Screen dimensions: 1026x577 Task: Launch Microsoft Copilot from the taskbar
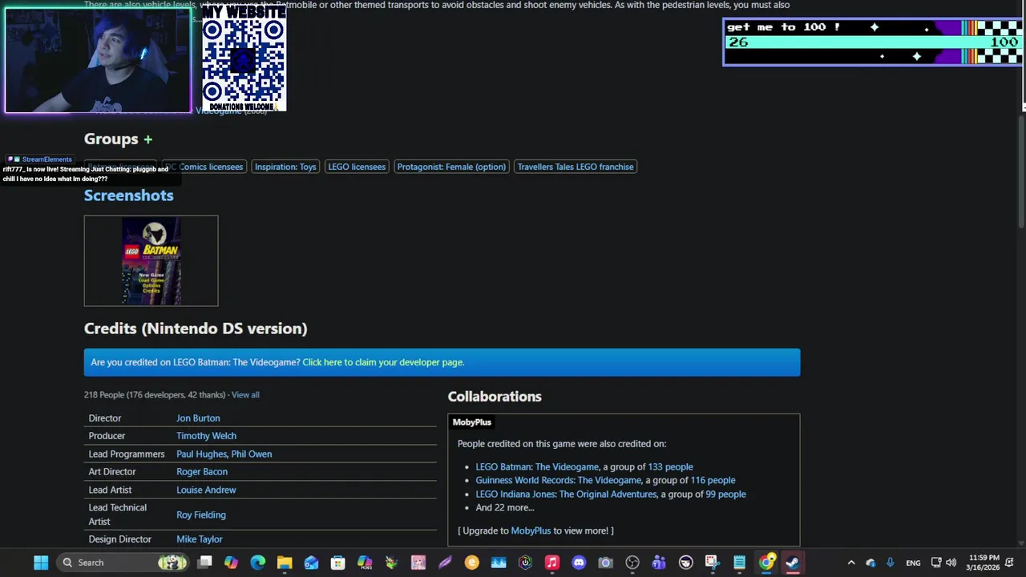point(231,563)
